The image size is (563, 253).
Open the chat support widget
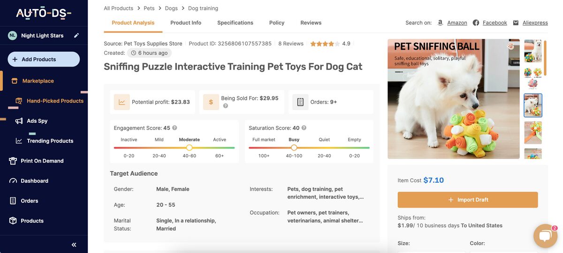[x=545, y=236]
